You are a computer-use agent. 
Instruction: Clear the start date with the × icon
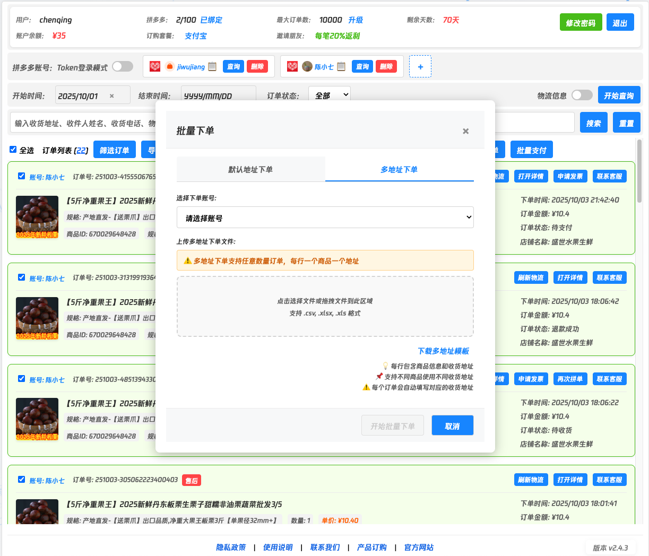[111, 96]
